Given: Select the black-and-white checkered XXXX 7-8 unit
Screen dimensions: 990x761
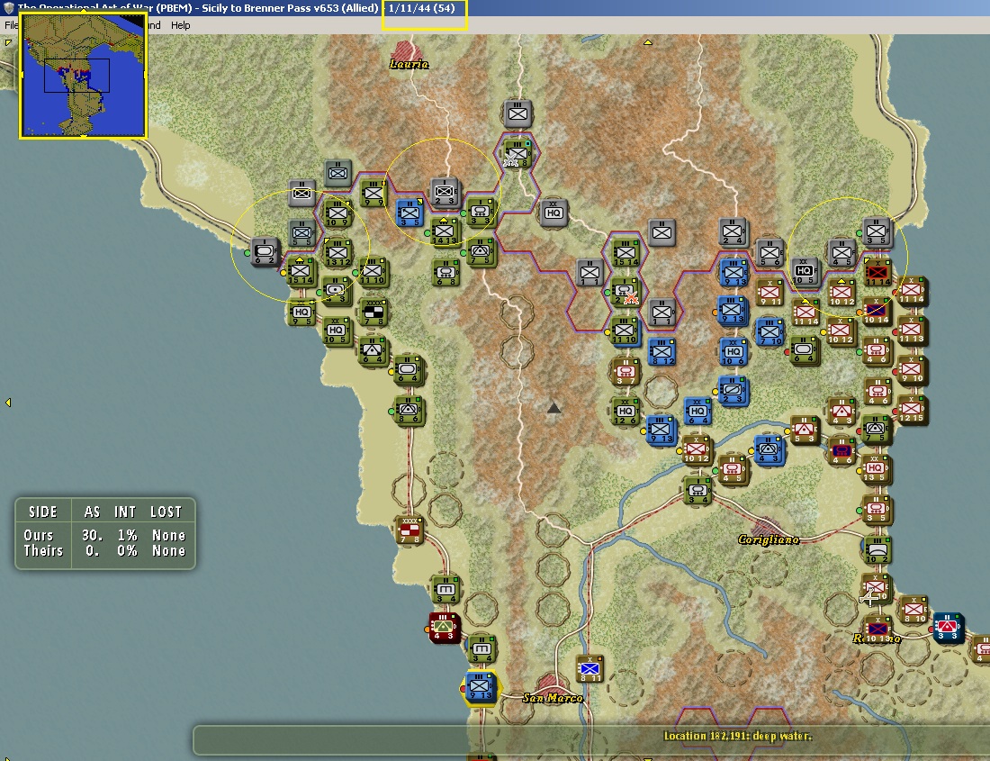Looking at the screenshot, I should tap(373, 313).
